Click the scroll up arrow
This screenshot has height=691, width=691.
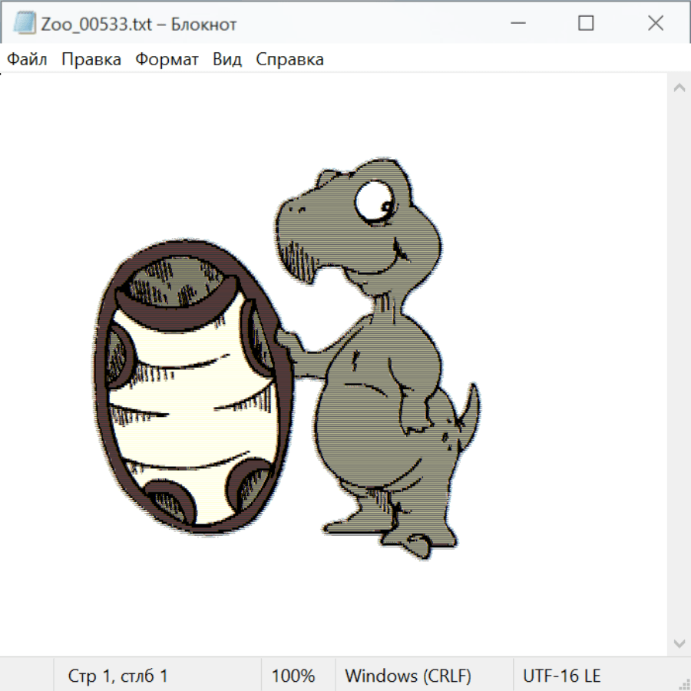[679, 88]
